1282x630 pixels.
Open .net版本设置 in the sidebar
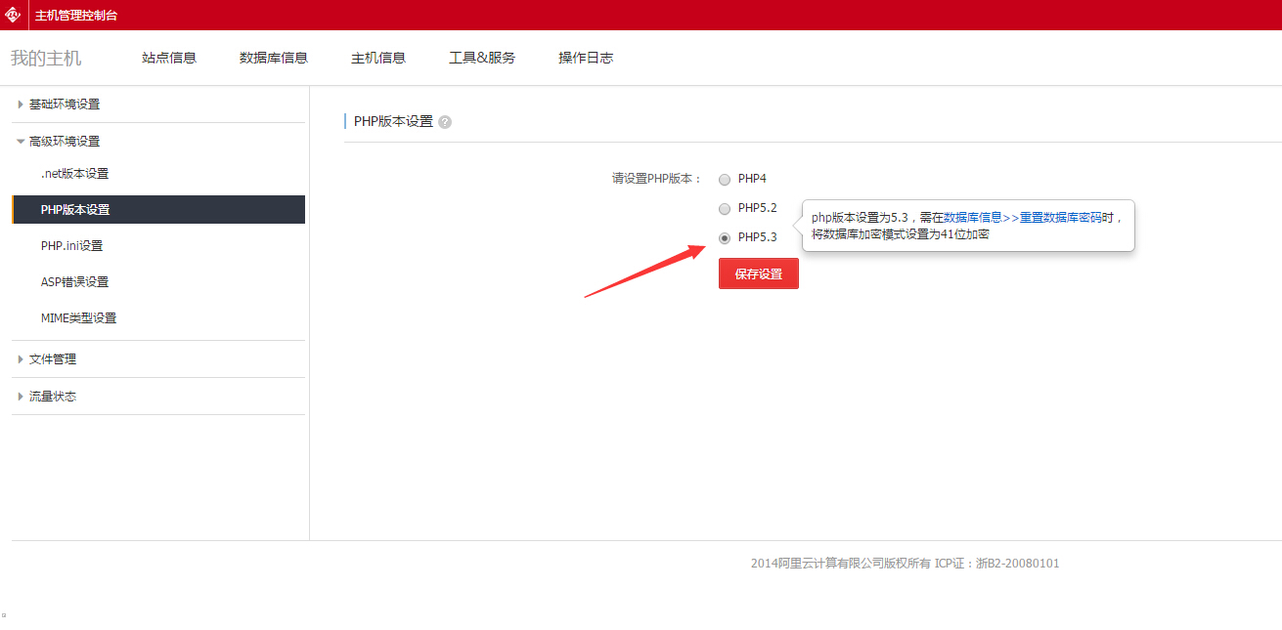(x=74, y=174)
